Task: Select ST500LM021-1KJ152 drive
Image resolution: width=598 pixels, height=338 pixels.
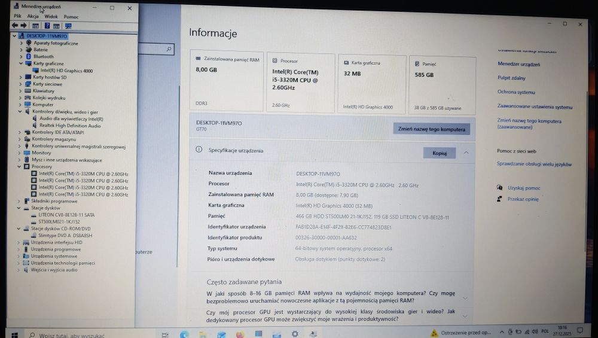Action: tap(59, 222)
